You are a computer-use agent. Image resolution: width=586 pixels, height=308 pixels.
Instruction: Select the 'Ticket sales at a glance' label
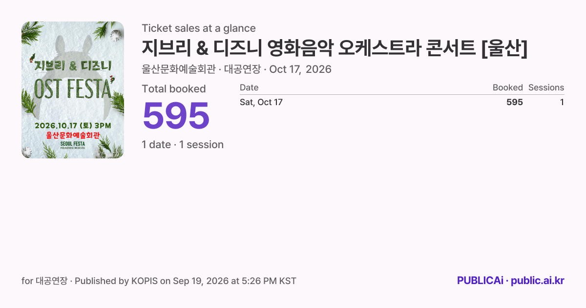[199, 28]
